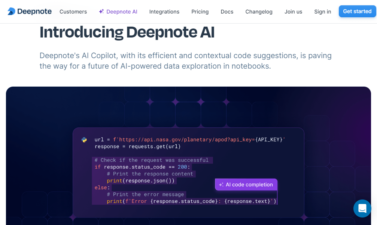Screen dimensions: 377x225
Task: Check the Changelog
Action: (259, 12)
